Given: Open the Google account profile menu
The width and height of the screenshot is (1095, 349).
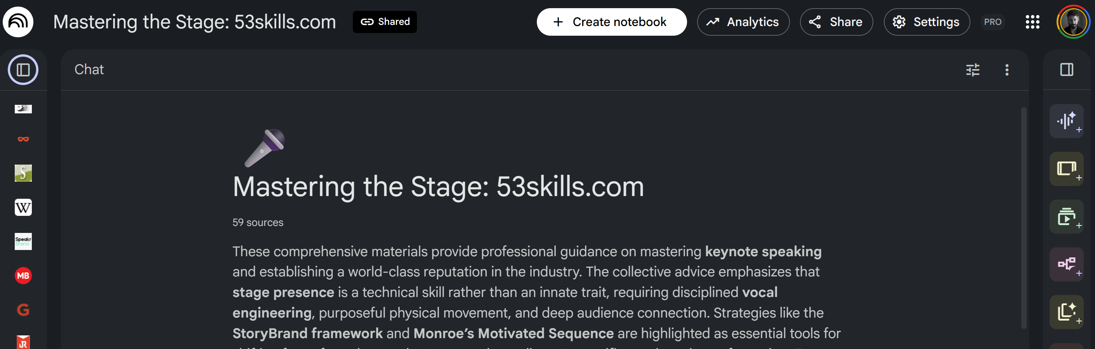Looking at the screenshot, I should click(1073, 22).
